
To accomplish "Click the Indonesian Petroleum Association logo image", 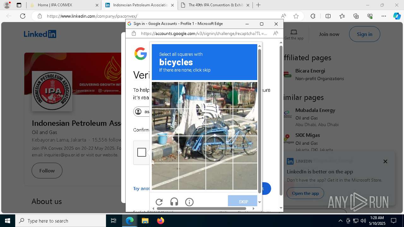I will click(52, 91).
